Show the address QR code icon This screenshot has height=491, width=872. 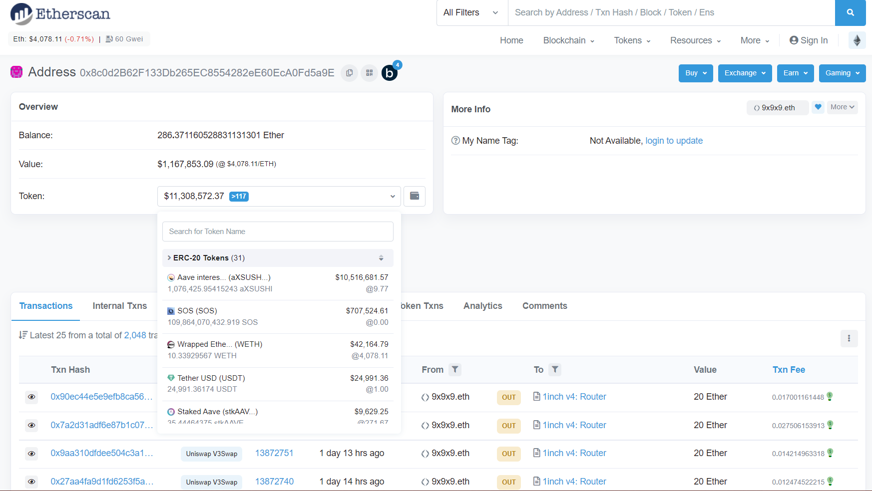pos(369,73)
